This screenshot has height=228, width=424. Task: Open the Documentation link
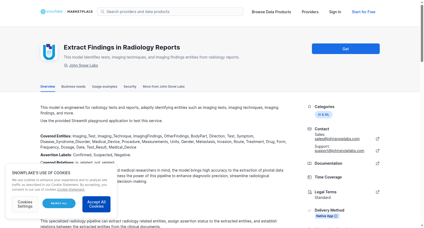pyautogui.click(x=328, y=163)
